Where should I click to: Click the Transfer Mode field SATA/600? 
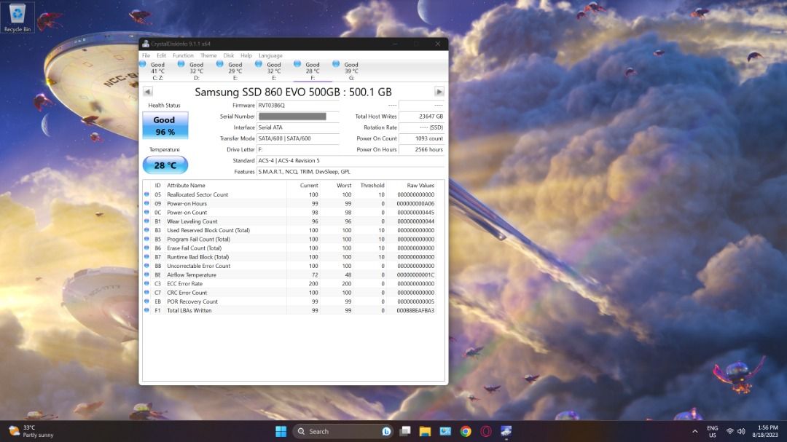(298, 138)
